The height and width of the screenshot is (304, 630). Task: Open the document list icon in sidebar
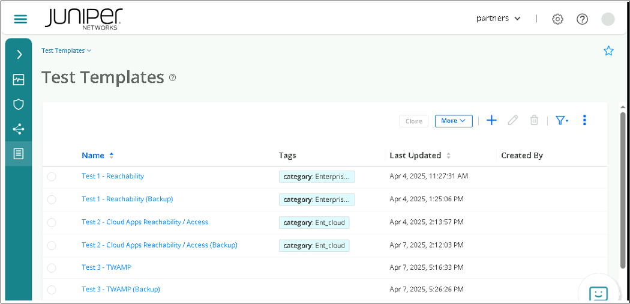(x=19, y=153)
